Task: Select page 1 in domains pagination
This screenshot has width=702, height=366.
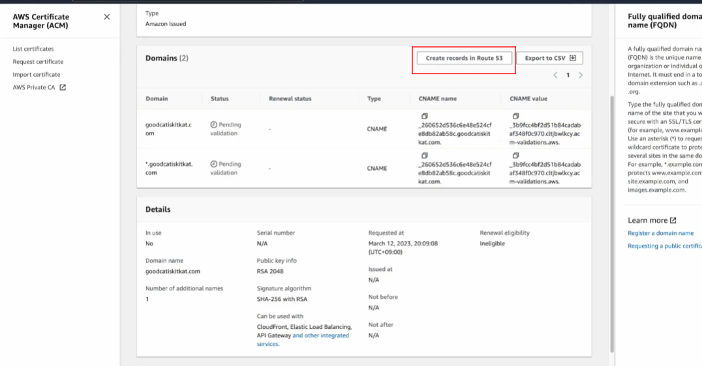Action: [568, 75]
